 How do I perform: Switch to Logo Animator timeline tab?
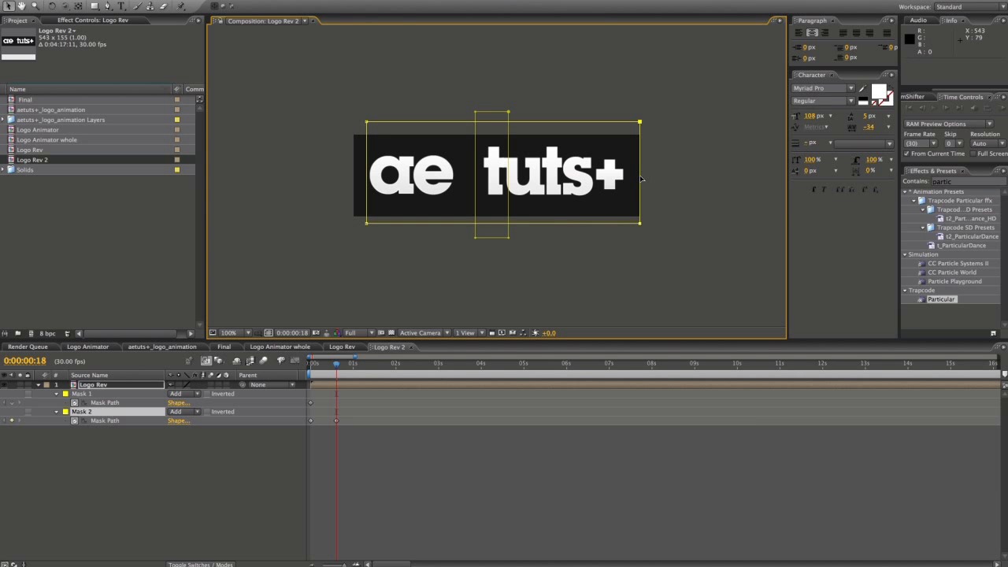click(x=87, y=346)
